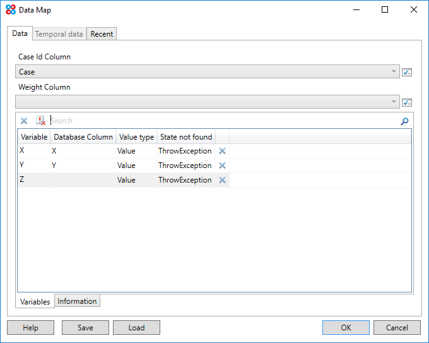Select the Database Column cell for Z
This screenshot has width=429, height=343.
point(83,180)
